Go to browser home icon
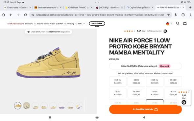Viewport: 194px width, 121px height. click(4, 15)
